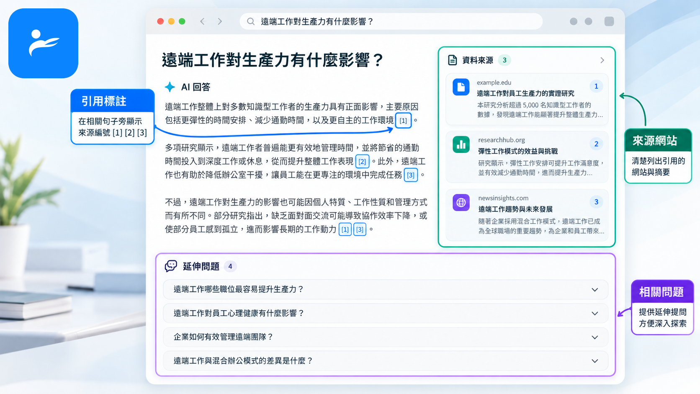Image resolution: width=700 pixels, height=394 pixels.
Task: Open citation [1] after 更自主的工作環境
Action: 403,121
